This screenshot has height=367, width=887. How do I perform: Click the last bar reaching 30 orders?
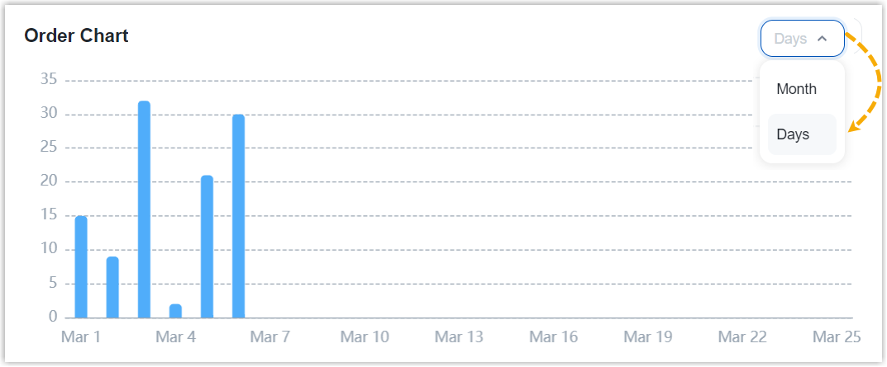238,216
